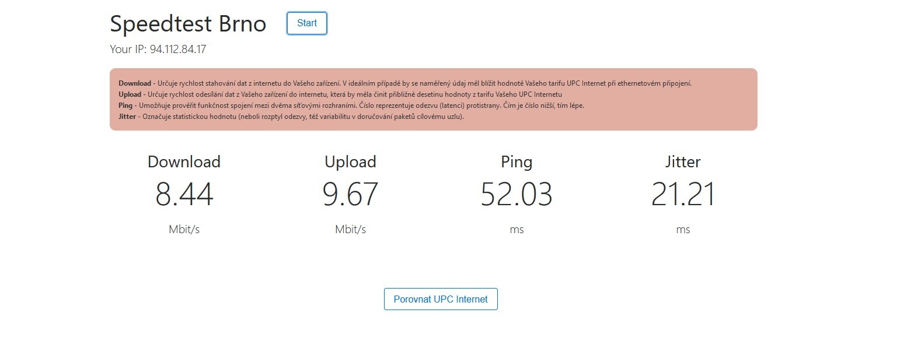Viewport: 911px width, 362px height.
Task: Click the Download result value 8.44
Action: point(184,195)
